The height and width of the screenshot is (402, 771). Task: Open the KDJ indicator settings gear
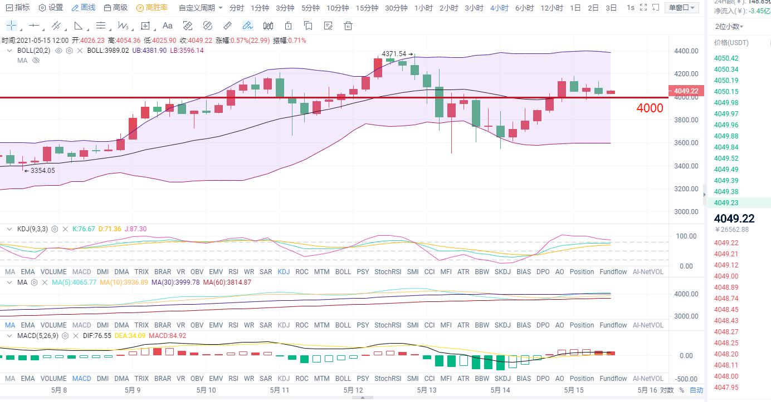click(55, 229)
